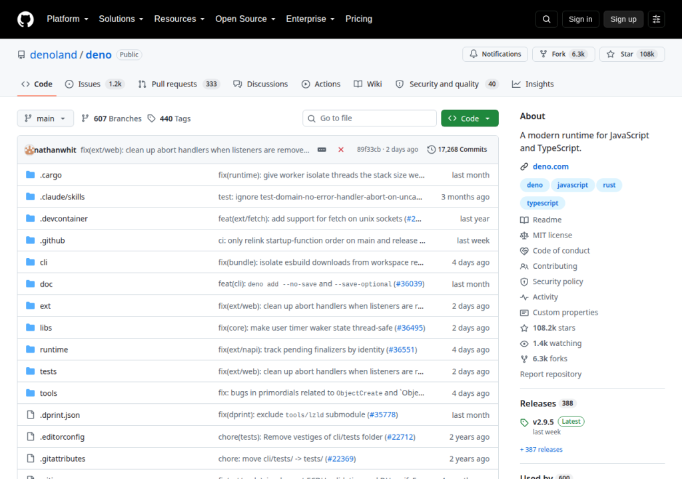This screenshot has width=682, height=479.
Task: Open the Insights tab
Action: coord(533,84)
